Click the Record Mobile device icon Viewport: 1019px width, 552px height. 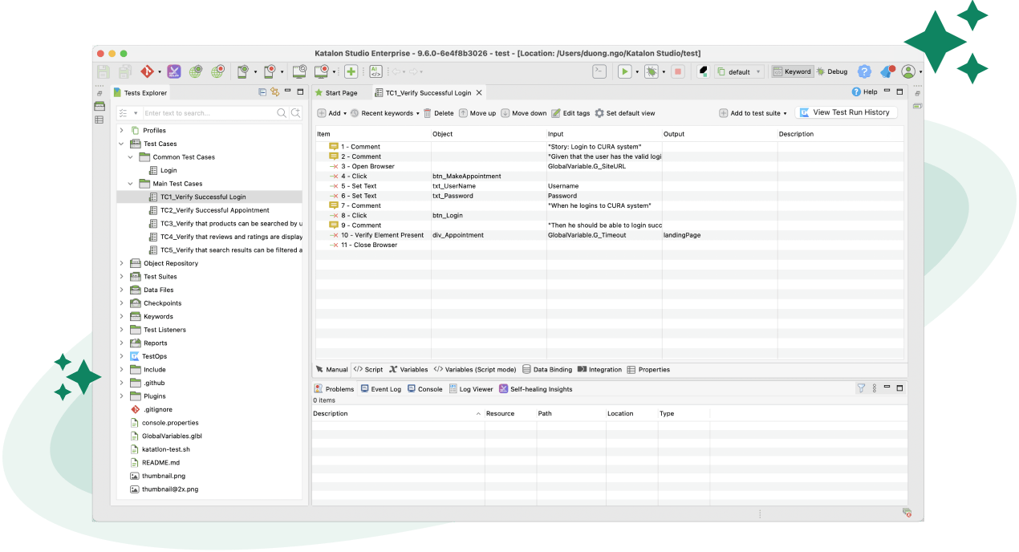click(270, 71)
